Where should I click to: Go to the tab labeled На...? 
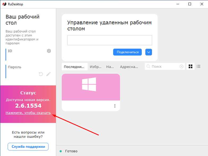110,67
